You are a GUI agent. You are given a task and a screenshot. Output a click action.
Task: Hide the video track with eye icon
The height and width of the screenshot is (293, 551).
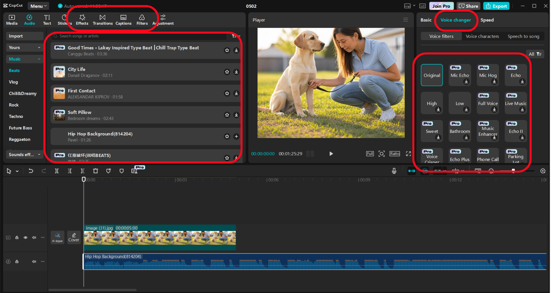[25, 237]
